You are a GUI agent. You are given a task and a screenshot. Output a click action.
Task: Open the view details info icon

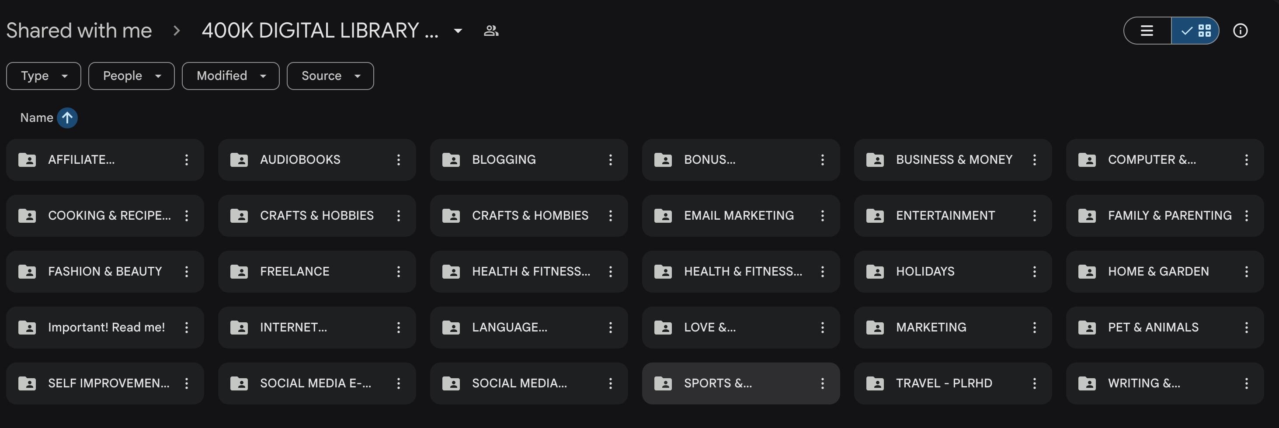click(x=1240, y=31)
